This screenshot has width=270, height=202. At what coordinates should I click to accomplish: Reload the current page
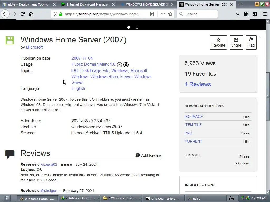coord(22,14)
